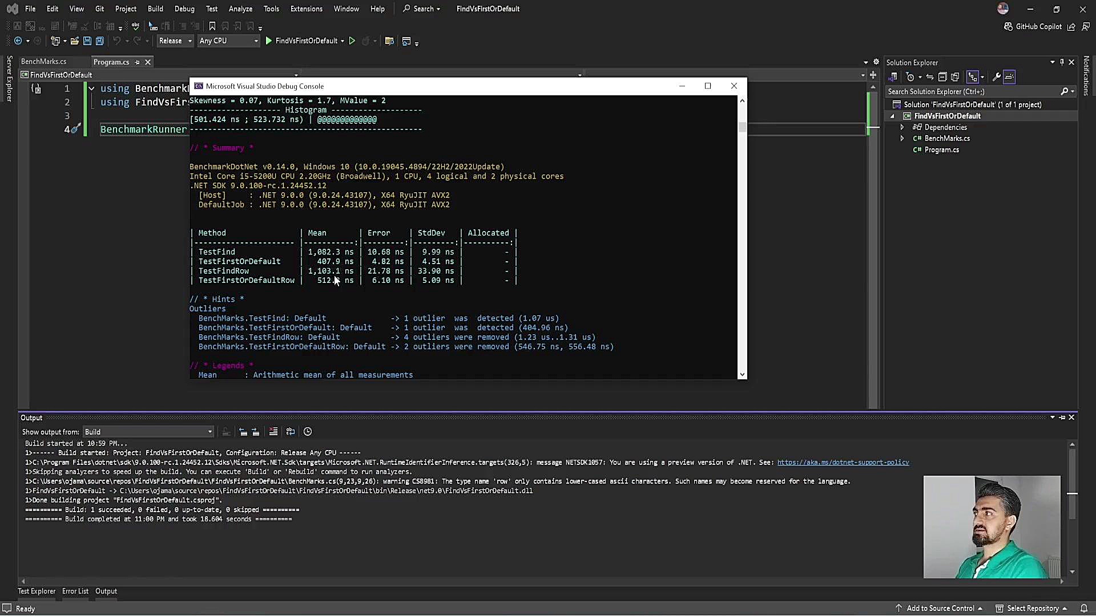Switch to the Test Explorer tab
This screenshot has height=616, width=1096.
point(37,591)
